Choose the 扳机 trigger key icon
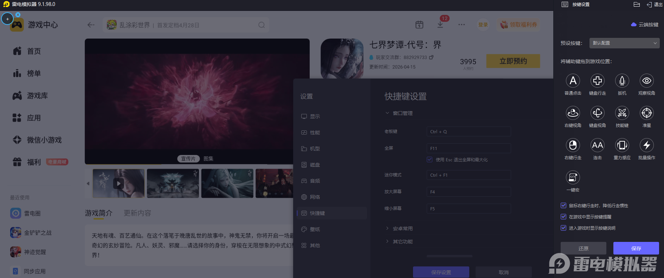 click(622, 81)
